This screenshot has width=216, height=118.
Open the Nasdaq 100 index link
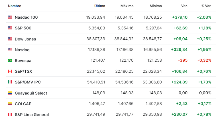(x=26, y=17)
